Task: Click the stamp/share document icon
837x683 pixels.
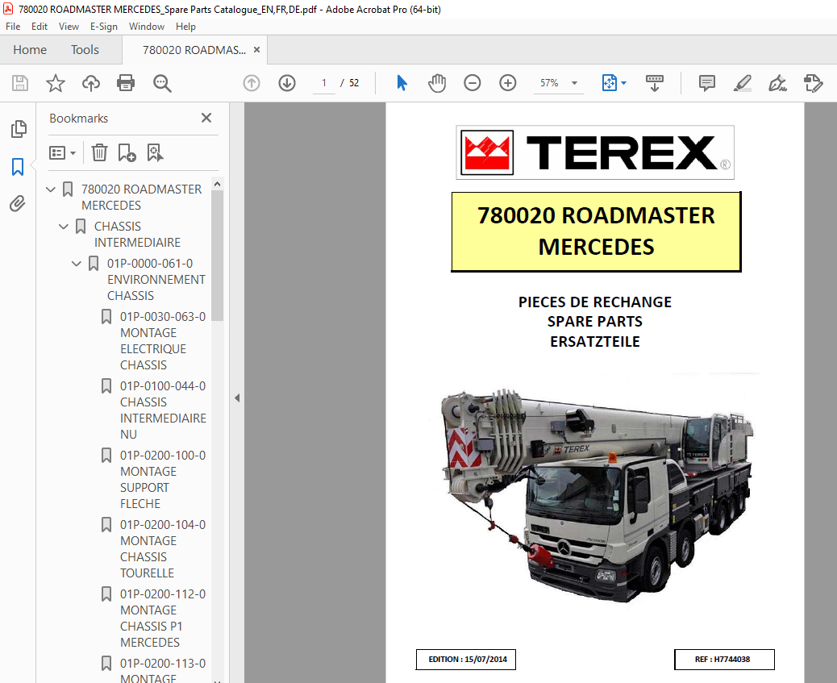Action: [x=814, y=83]
